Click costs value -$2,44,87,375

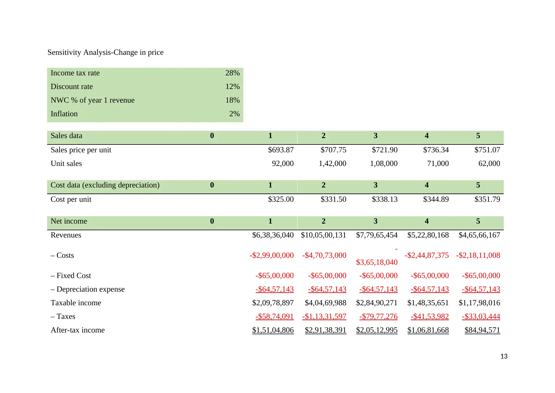[x=427, y=255]
